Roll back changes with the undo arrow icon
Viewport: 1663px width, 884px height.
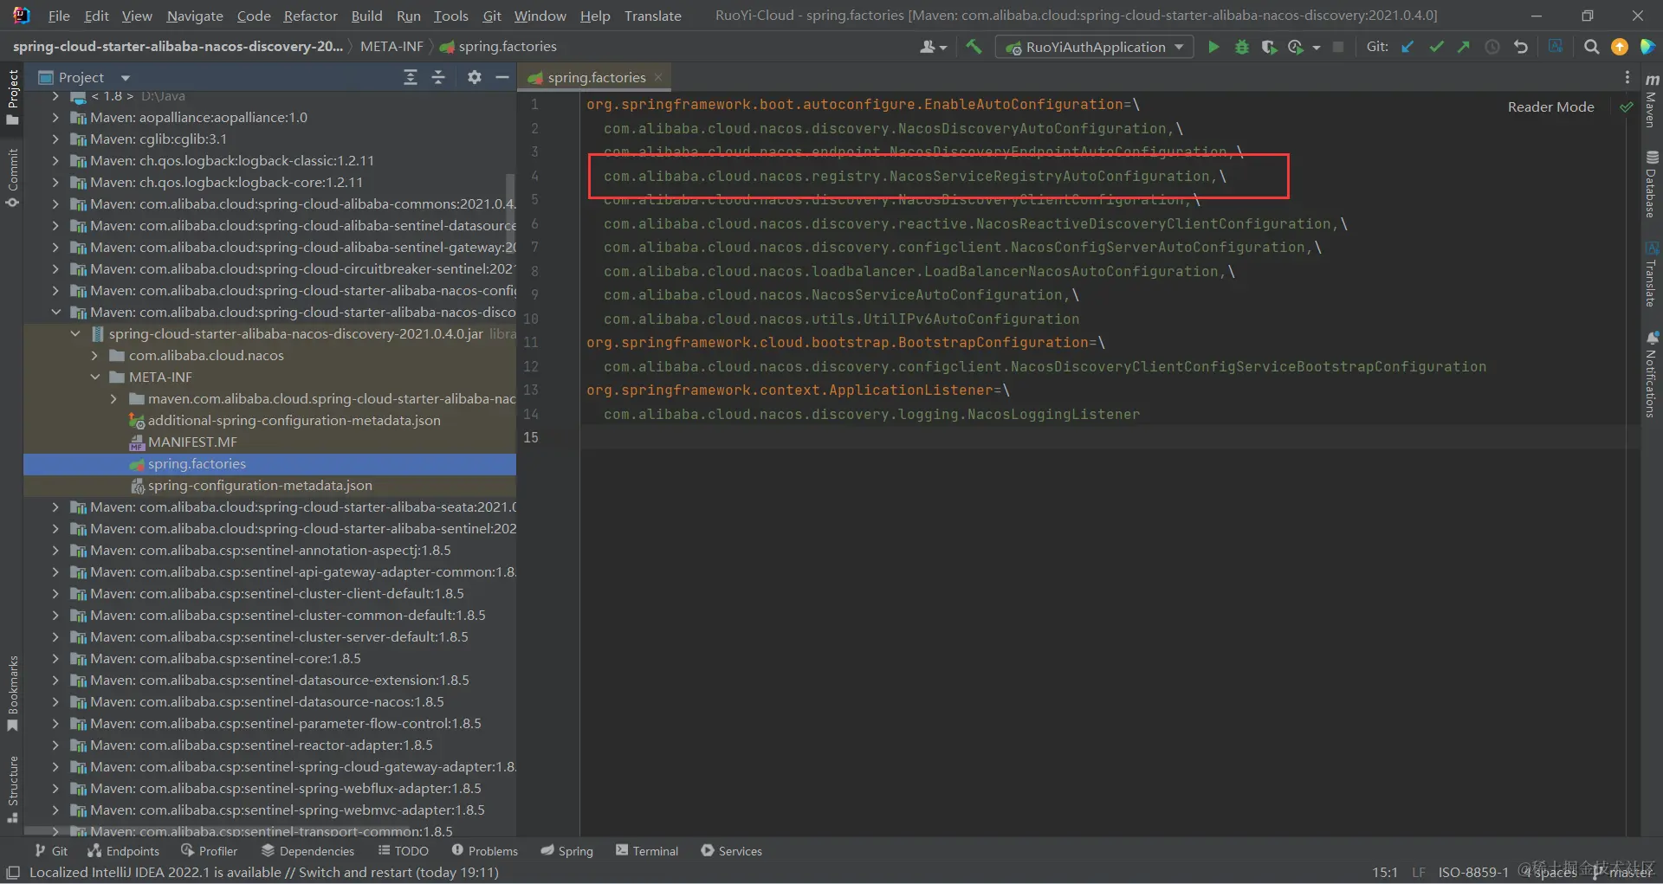pyautogui.click(x=1521, y=48)
